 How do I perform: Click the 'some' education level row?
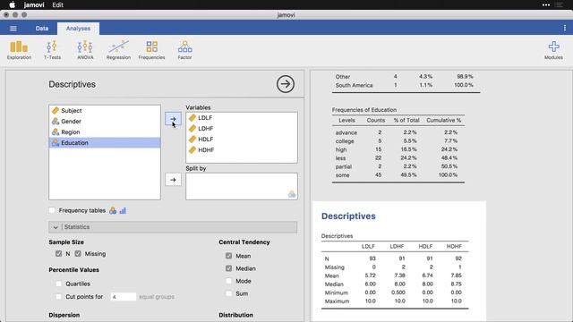coord(398,175)
